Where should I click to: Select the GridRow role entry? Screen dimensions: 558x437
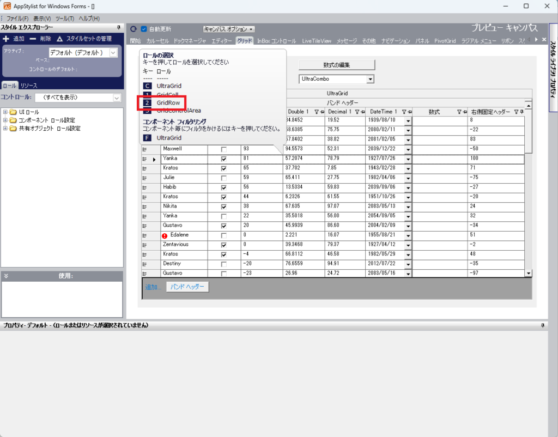click(x=161, y=102)
